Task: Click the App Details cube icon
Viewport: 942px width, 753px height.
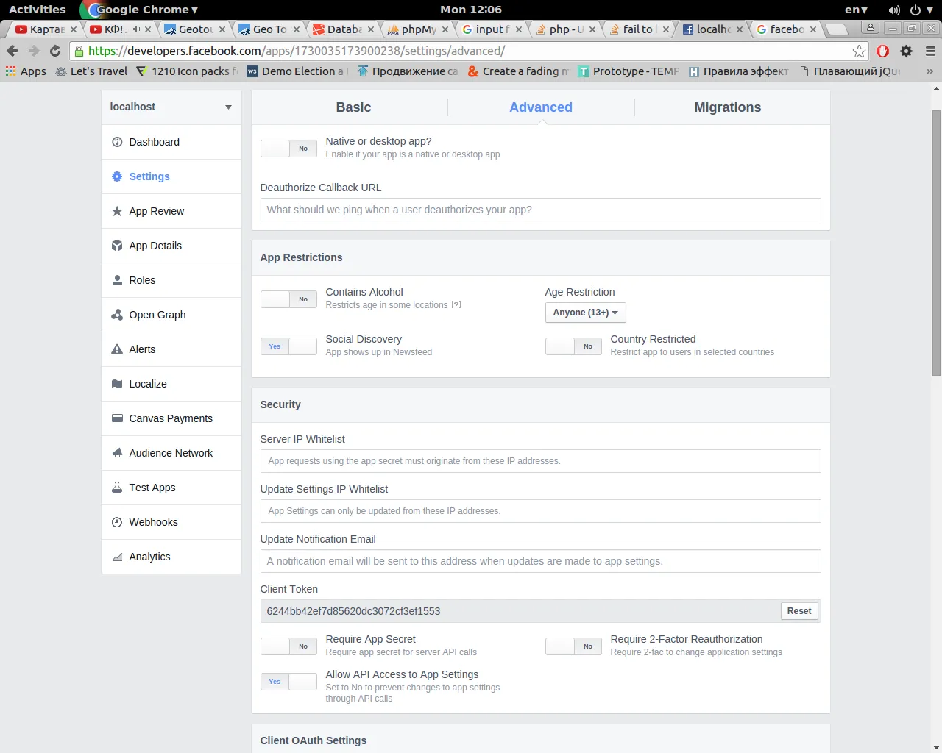Action: point(117,246)
